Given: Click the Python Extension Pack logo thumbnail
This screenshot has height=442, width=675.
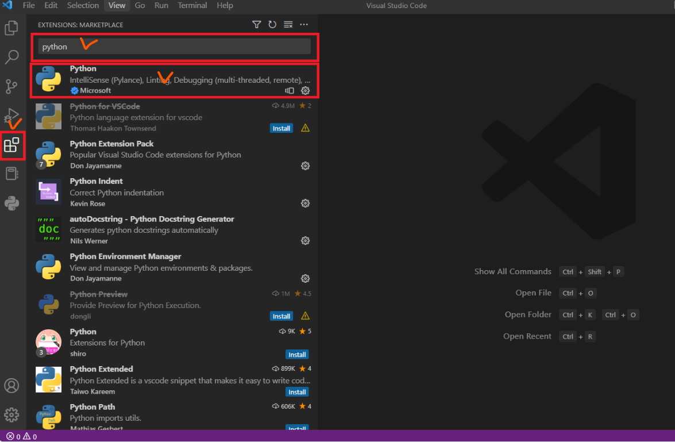Looking at the screenshot, I should (x=48, y=154).
